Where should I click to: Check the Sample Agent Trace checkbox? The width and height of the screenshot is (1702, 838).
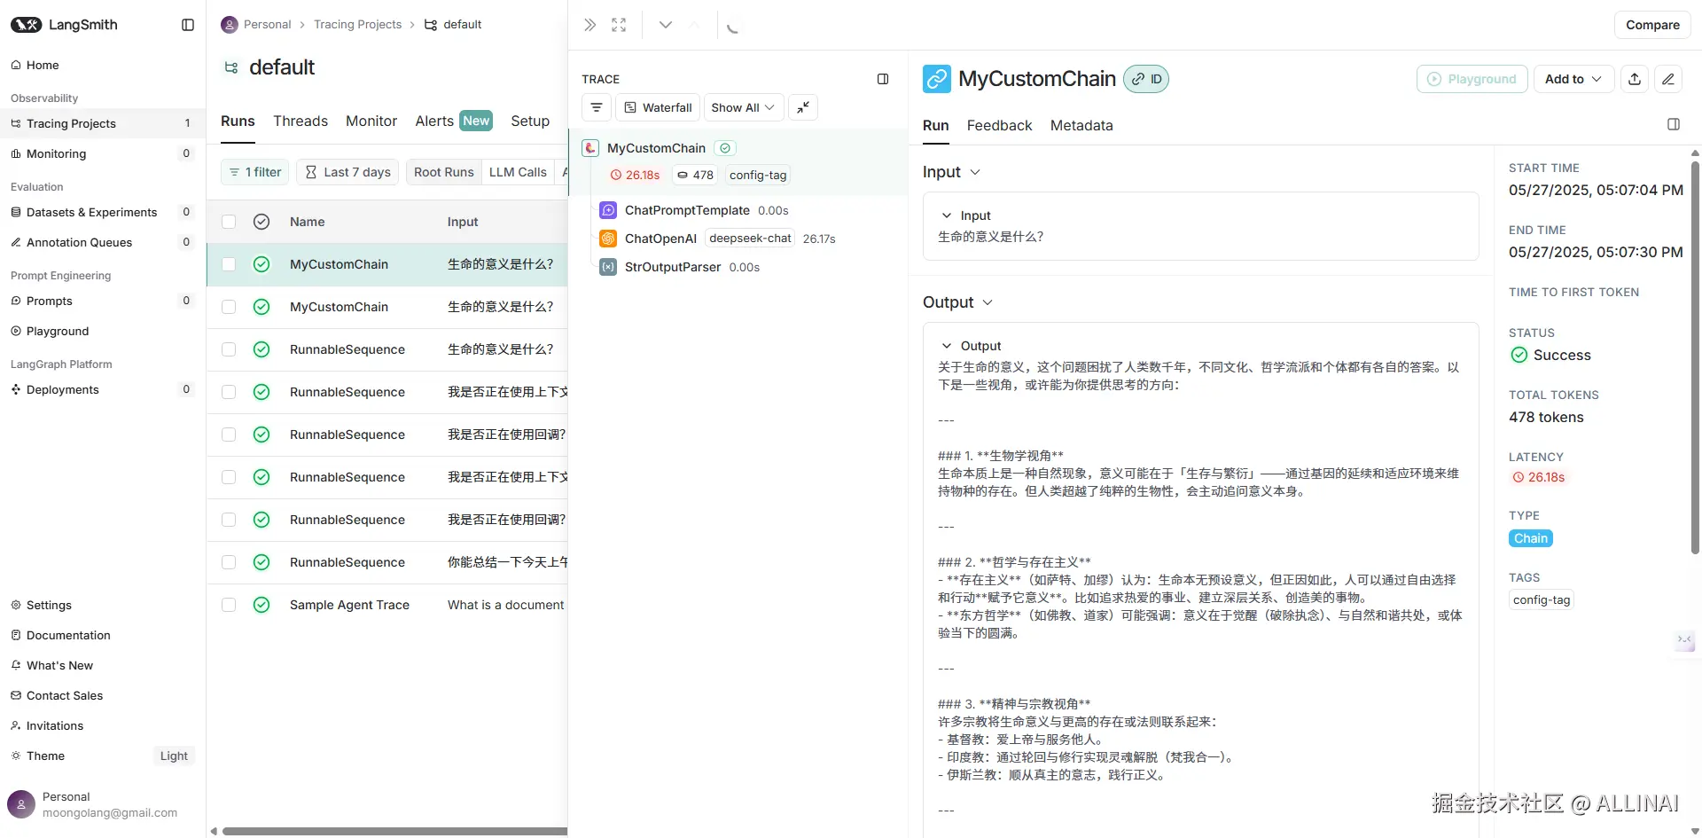(x=229, y=605)
